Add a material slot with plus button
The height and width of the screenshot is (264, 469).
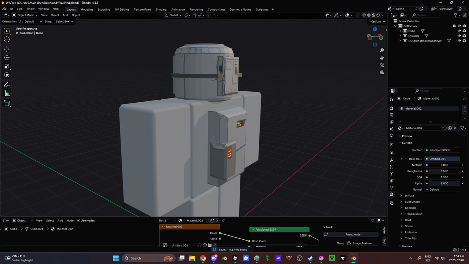465,107
